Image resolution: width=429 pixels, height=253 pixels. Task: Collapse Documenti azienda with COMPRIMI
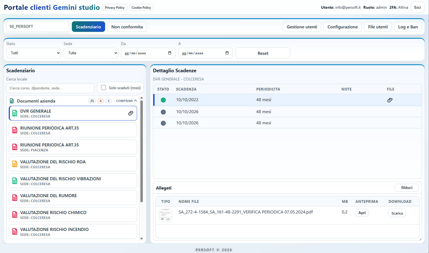coord(126,101)
